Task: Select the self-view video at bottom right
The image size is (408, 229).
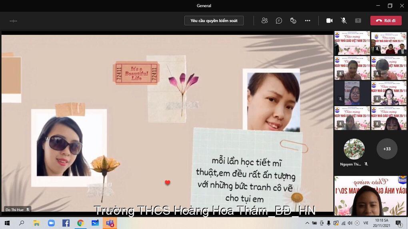Action: point(370,196)
